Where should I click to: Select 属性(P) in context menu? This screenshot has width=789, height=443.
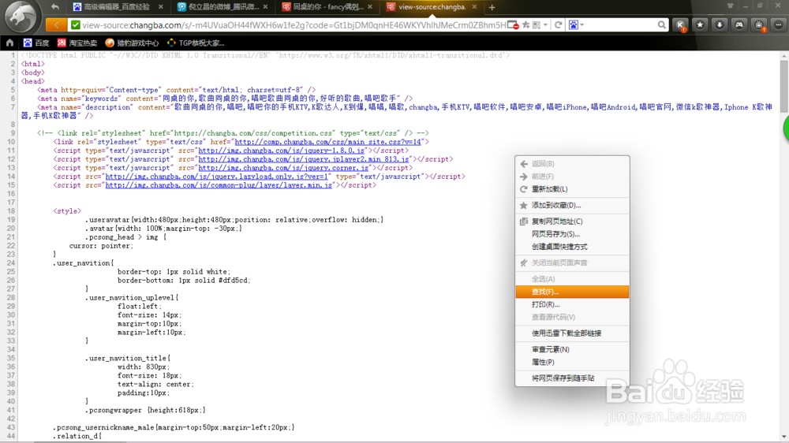572,362
